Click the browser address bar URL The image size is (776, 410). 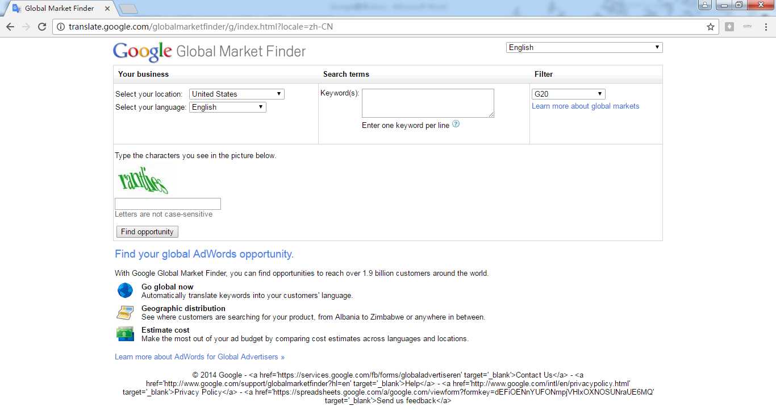(x=201, y=27)
